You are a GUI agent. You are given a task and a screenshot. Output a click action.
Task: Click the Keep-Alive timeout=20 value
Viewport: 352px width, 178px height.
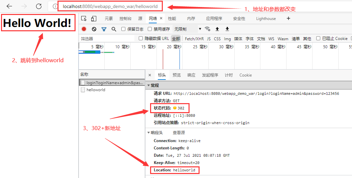(188, 163)
